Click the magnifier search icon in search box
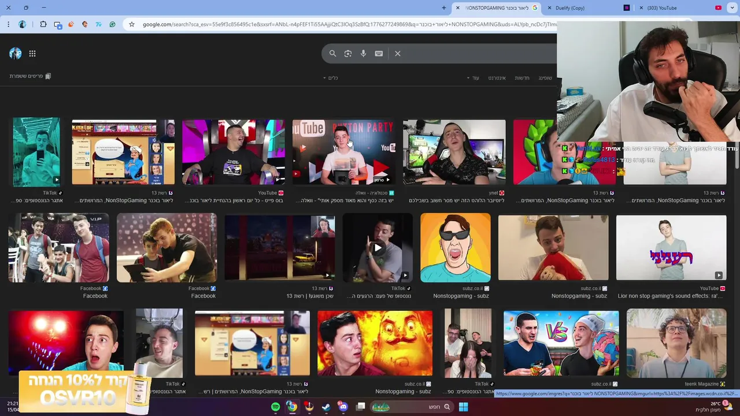The height and width of the screenshot is (416, 740). pyautogui.click(x=332, y=53)
